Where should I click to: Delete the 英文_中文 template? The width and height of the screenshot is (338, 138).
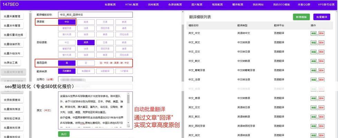tap(321, 33)
